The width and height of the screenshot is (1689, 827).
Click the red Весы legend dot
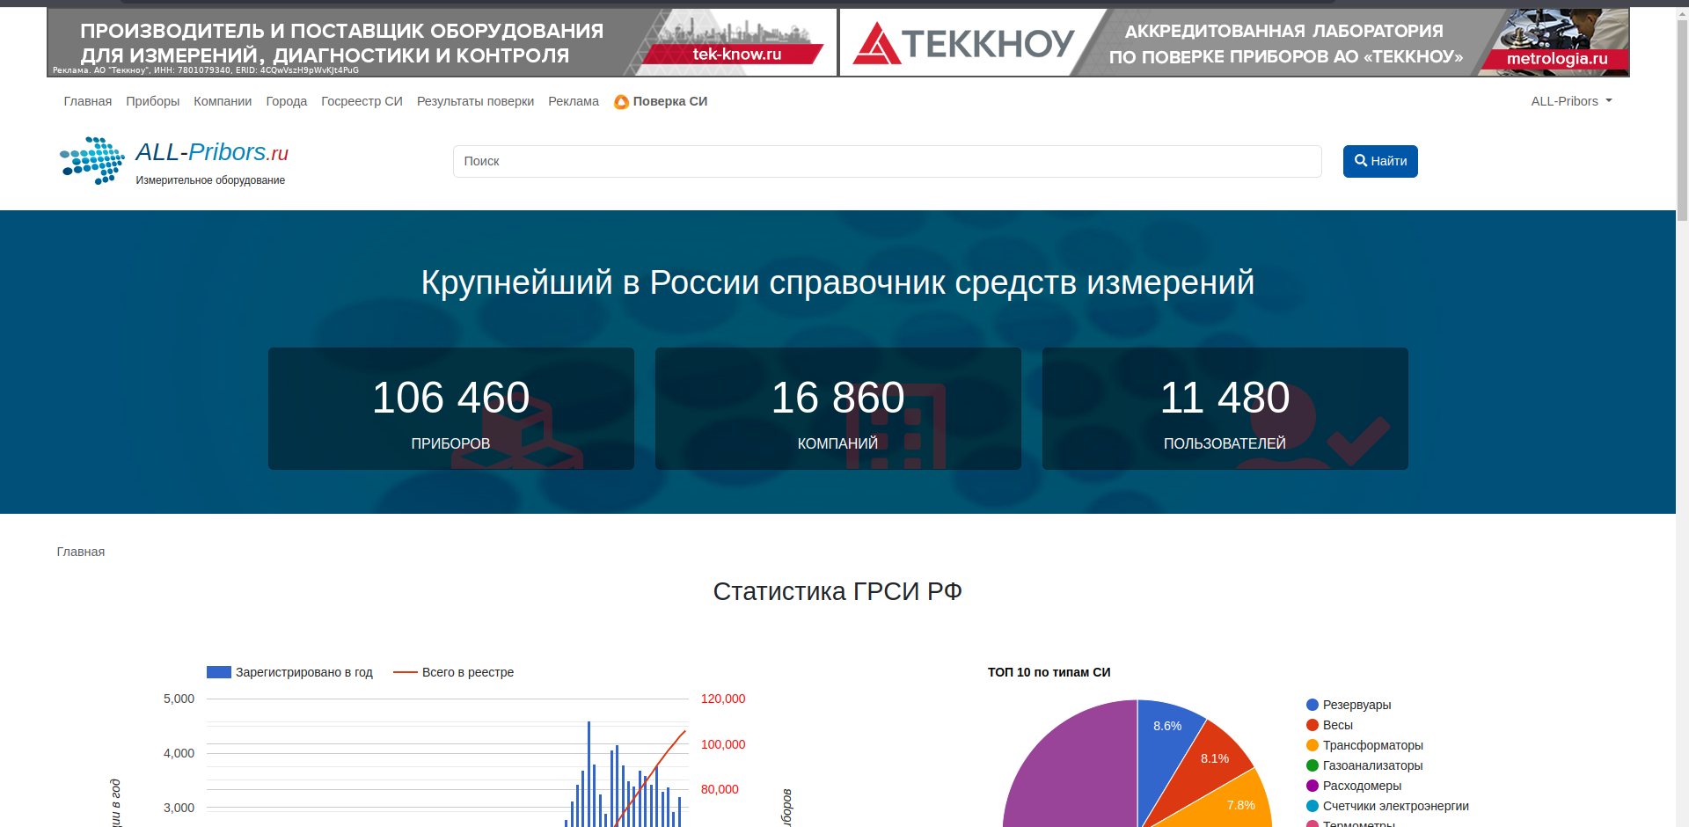[1312, 725]
